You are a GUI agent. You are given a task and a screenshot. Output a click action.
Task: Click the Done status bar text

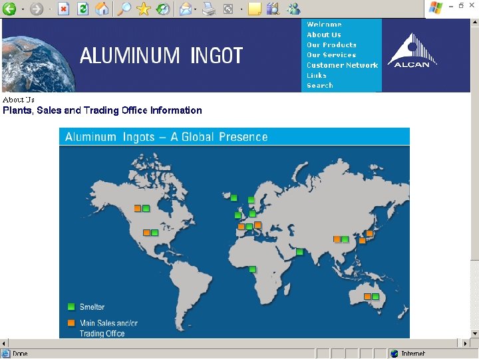tap(20, 354)
